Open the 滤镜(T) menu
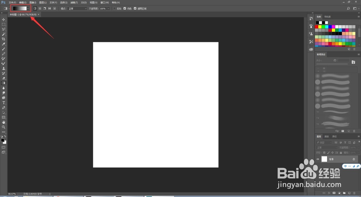This screenshot has width=361, height=197. point(74,3)
